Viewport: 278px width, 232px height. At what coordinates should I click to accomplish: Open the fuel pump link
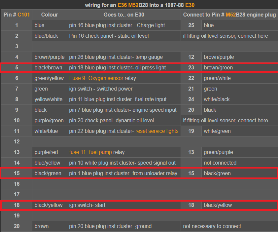click(100, 152)
